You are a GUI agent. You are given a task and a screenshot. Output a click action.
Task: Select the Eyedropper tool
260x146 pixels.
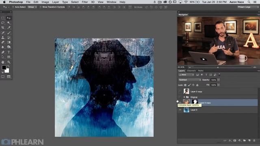click(9, 28)
